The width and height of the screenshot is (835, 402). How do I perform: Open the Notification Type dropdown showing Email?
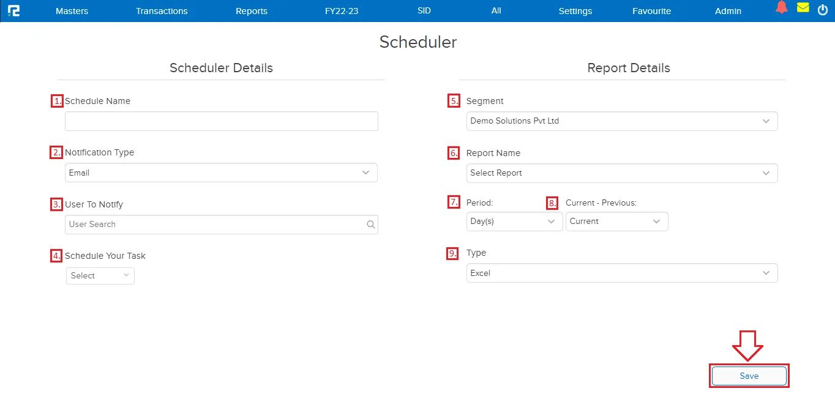(x=366, y=173)
